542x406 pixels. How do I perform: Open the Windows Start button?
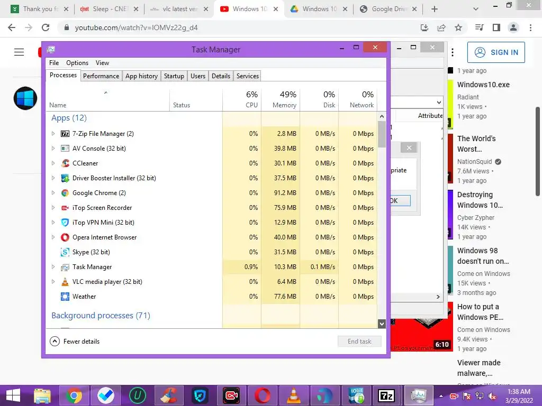click(13, 395)
